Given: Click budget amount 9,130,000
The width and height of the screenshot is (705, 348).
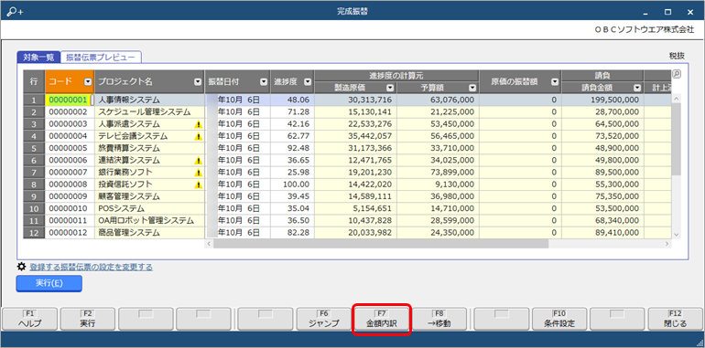Looking at the screenshot, I should tap(454, 185).
